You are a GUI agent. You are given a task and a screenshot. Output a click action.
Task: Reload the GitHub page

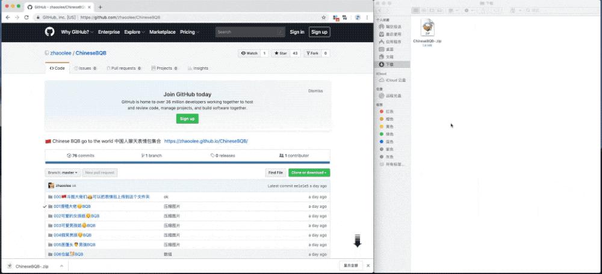26,17
